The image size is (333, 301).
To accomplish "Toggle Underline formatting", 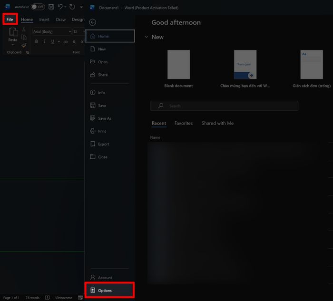I will 52,41.
